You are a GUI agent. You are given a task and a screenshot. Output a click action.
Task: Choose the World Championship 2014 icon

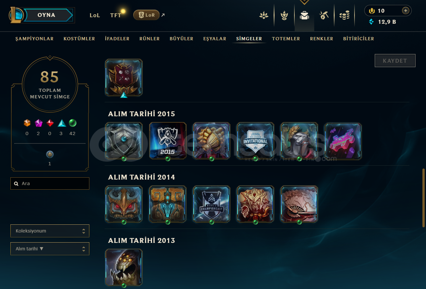click(x=212, y=204)
